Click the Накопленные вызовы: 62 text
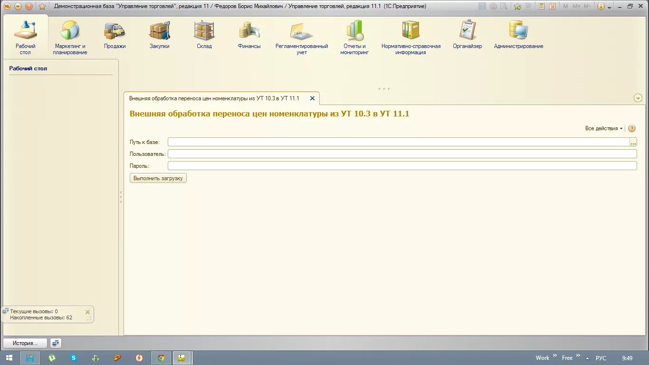The width and height of the screenshot is (649, 365). tap(41, 317)
